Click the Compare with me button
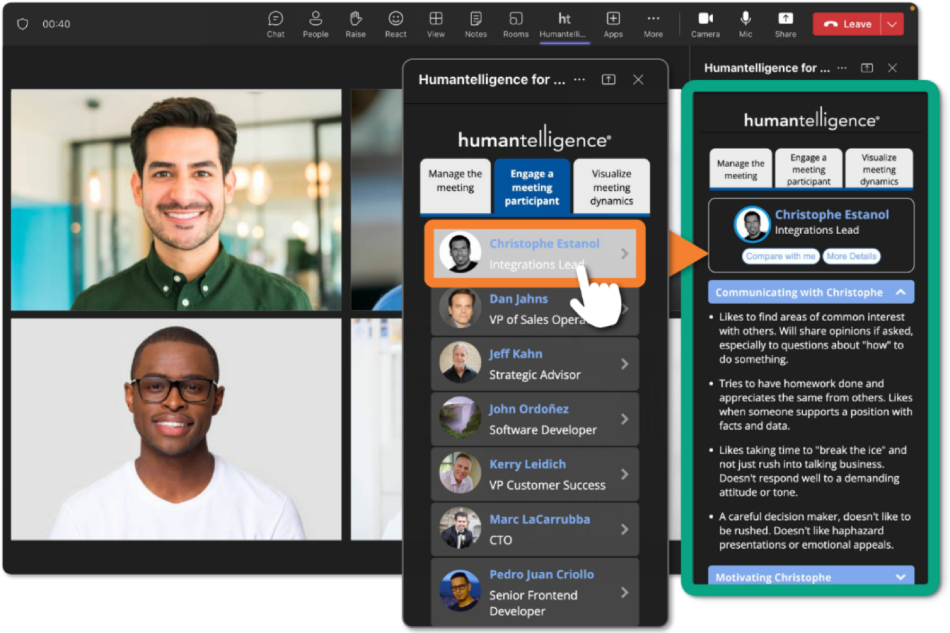The width and height of the screenshot is (950, 633). (781, 256)
